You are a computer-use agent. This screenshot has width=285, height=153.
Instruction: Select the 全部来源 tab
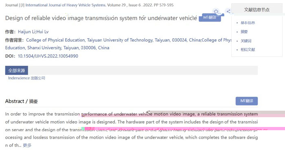coord(17,70)
